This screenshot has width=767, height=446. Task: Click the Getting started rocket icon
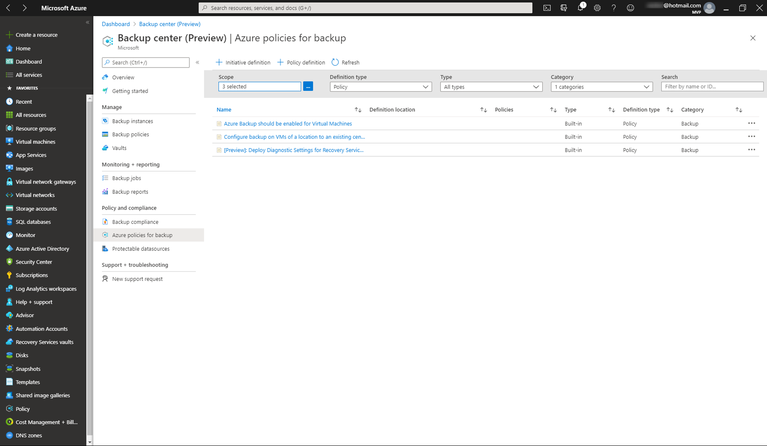pyautogui.click(x=105, y=91)
